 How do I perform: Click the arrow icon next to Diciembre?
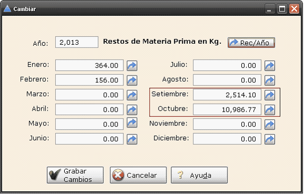point(270,139)
